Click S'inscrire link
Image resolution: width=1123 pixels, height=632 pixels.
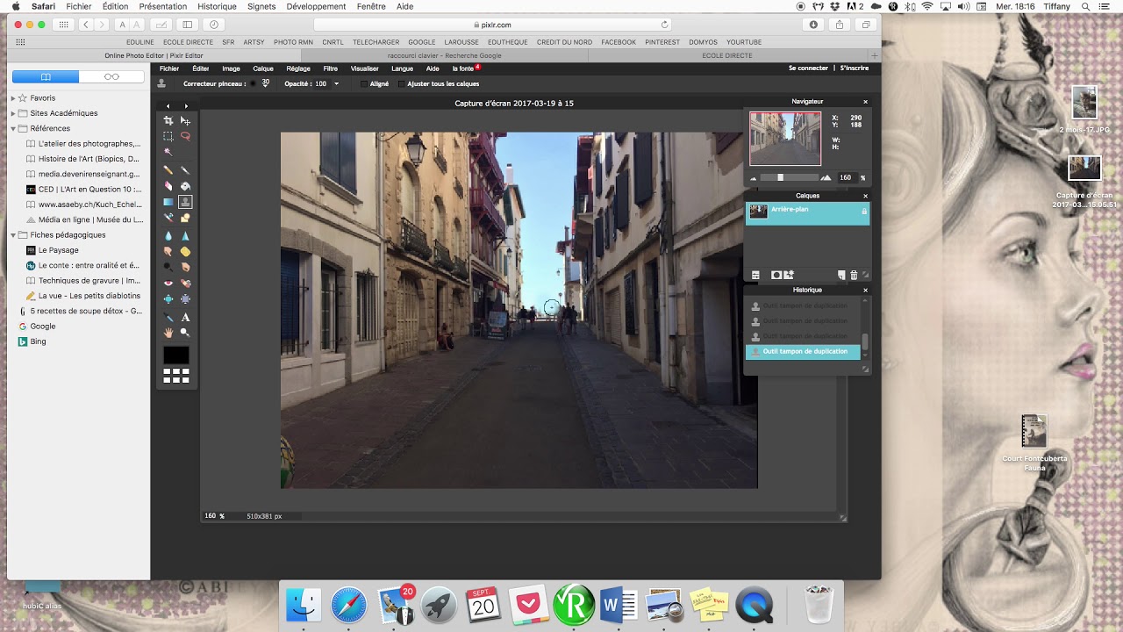pos(855,68)
